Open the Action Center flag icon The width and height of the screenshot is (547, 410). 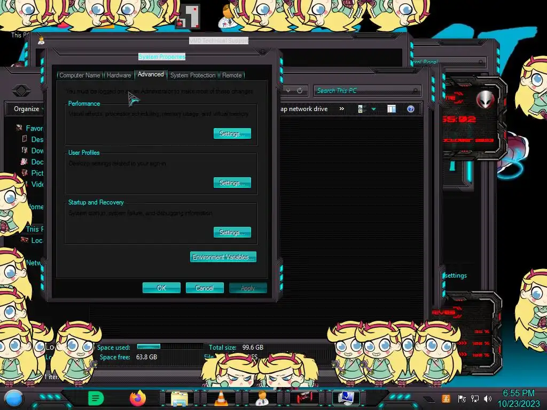coord(462,398)
